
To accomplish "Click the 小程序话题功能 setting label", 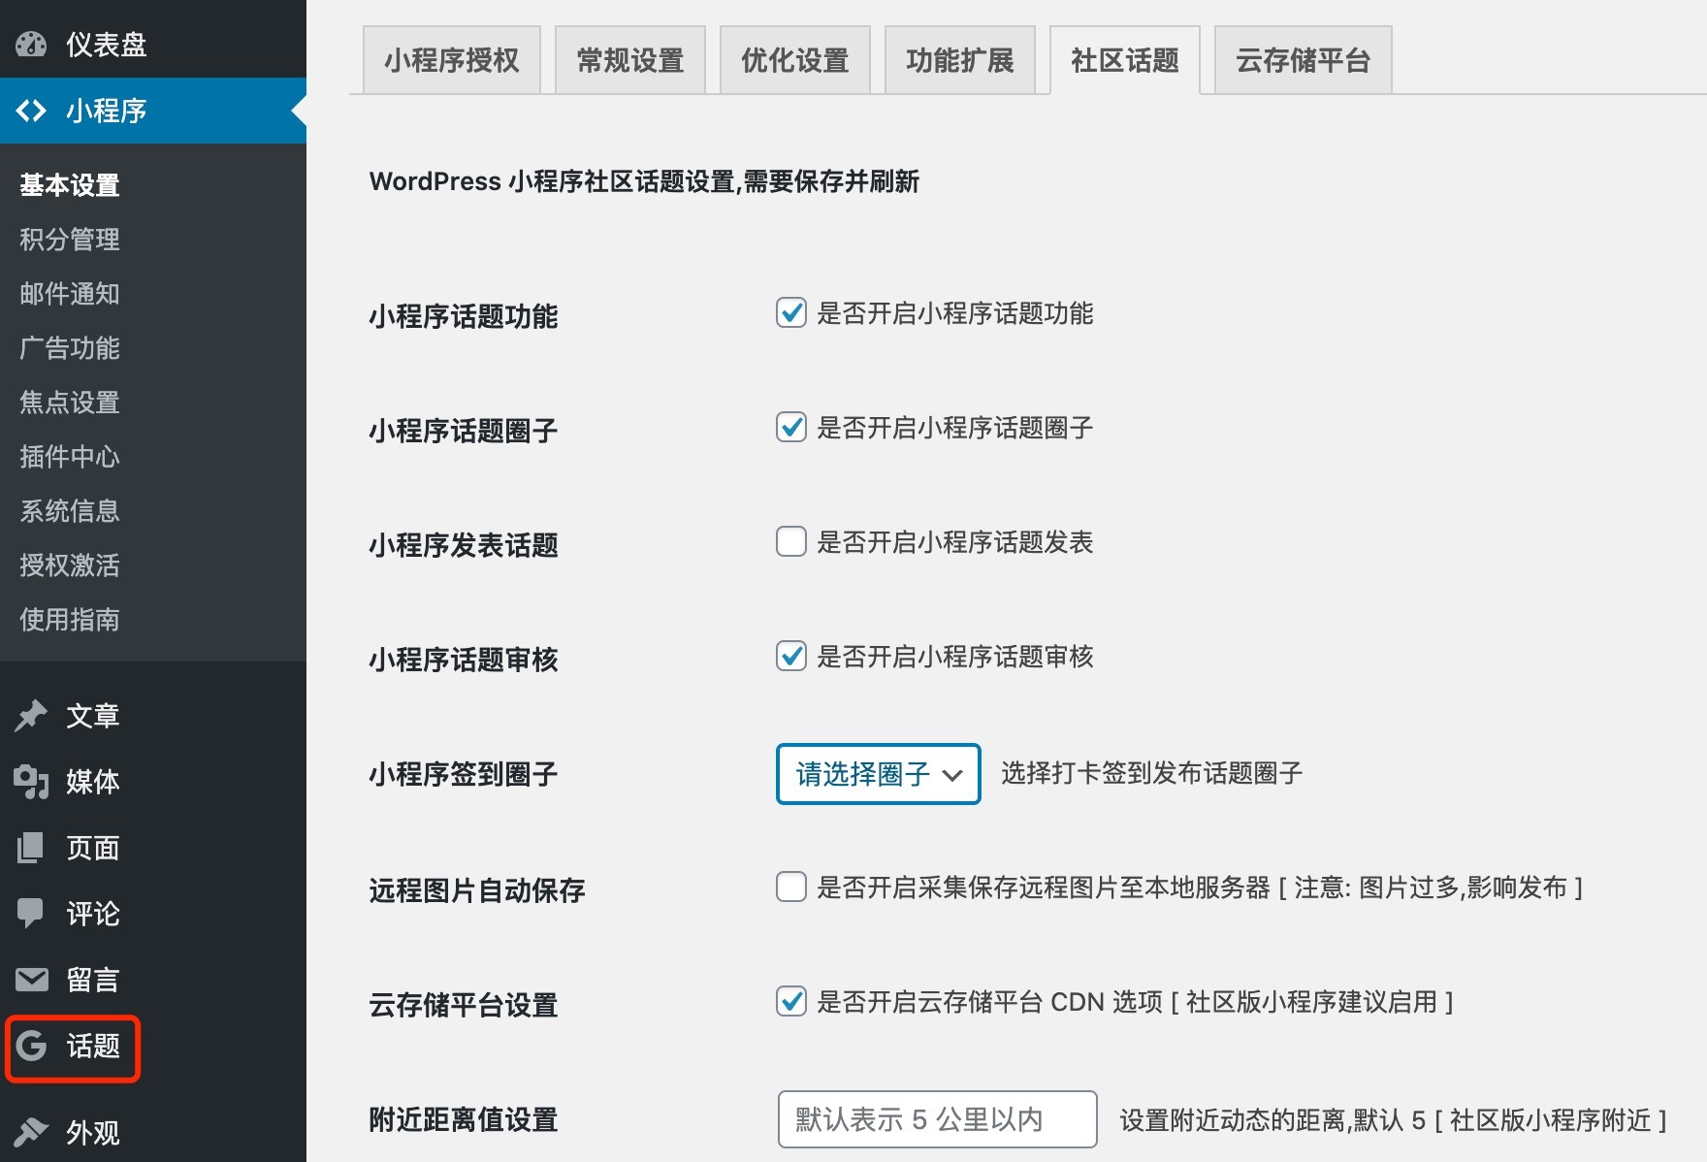I will 464,316.
